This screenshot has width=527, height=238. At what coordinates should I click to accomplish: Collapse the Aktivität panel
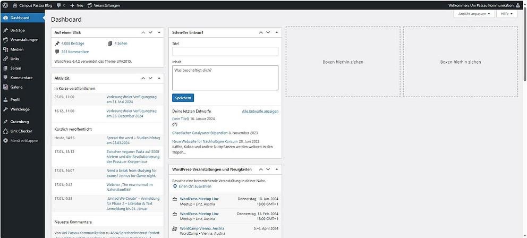159,78
